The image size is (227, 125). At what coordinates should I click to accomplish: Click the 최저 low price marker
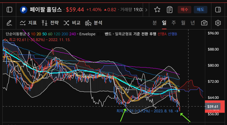coord(147,111)
